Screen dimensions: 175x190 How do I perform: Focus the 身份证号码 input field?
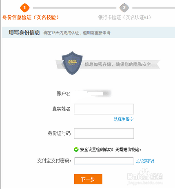click(x=104, y=133)
